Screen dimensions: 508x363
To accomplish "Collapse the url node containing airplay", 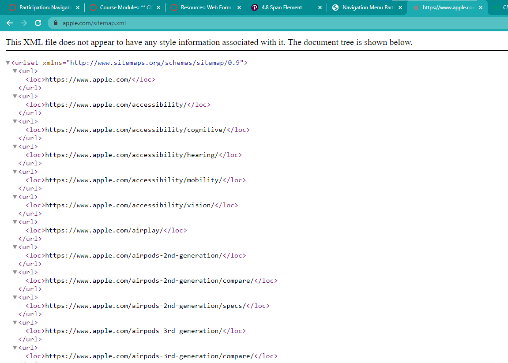I will (15, 222).
